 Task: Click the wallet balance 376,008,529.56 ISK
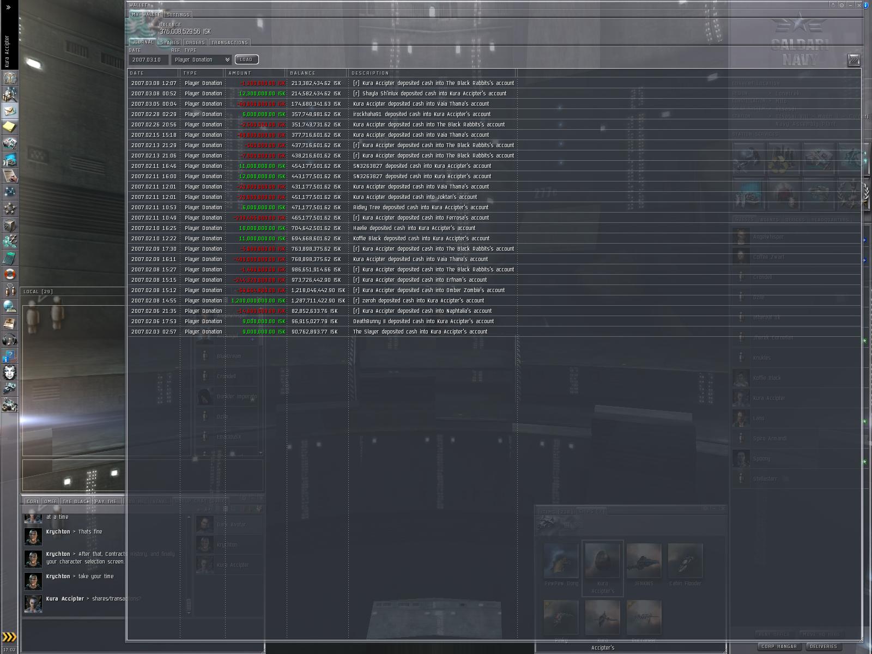point(185,32)
